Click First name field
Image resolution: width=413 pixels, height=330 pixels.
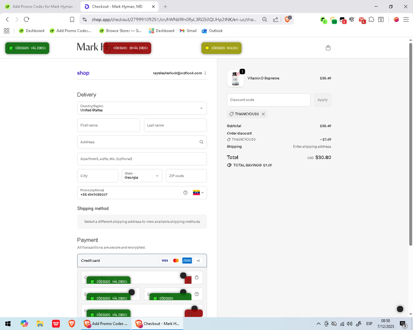tap(108, 125)
